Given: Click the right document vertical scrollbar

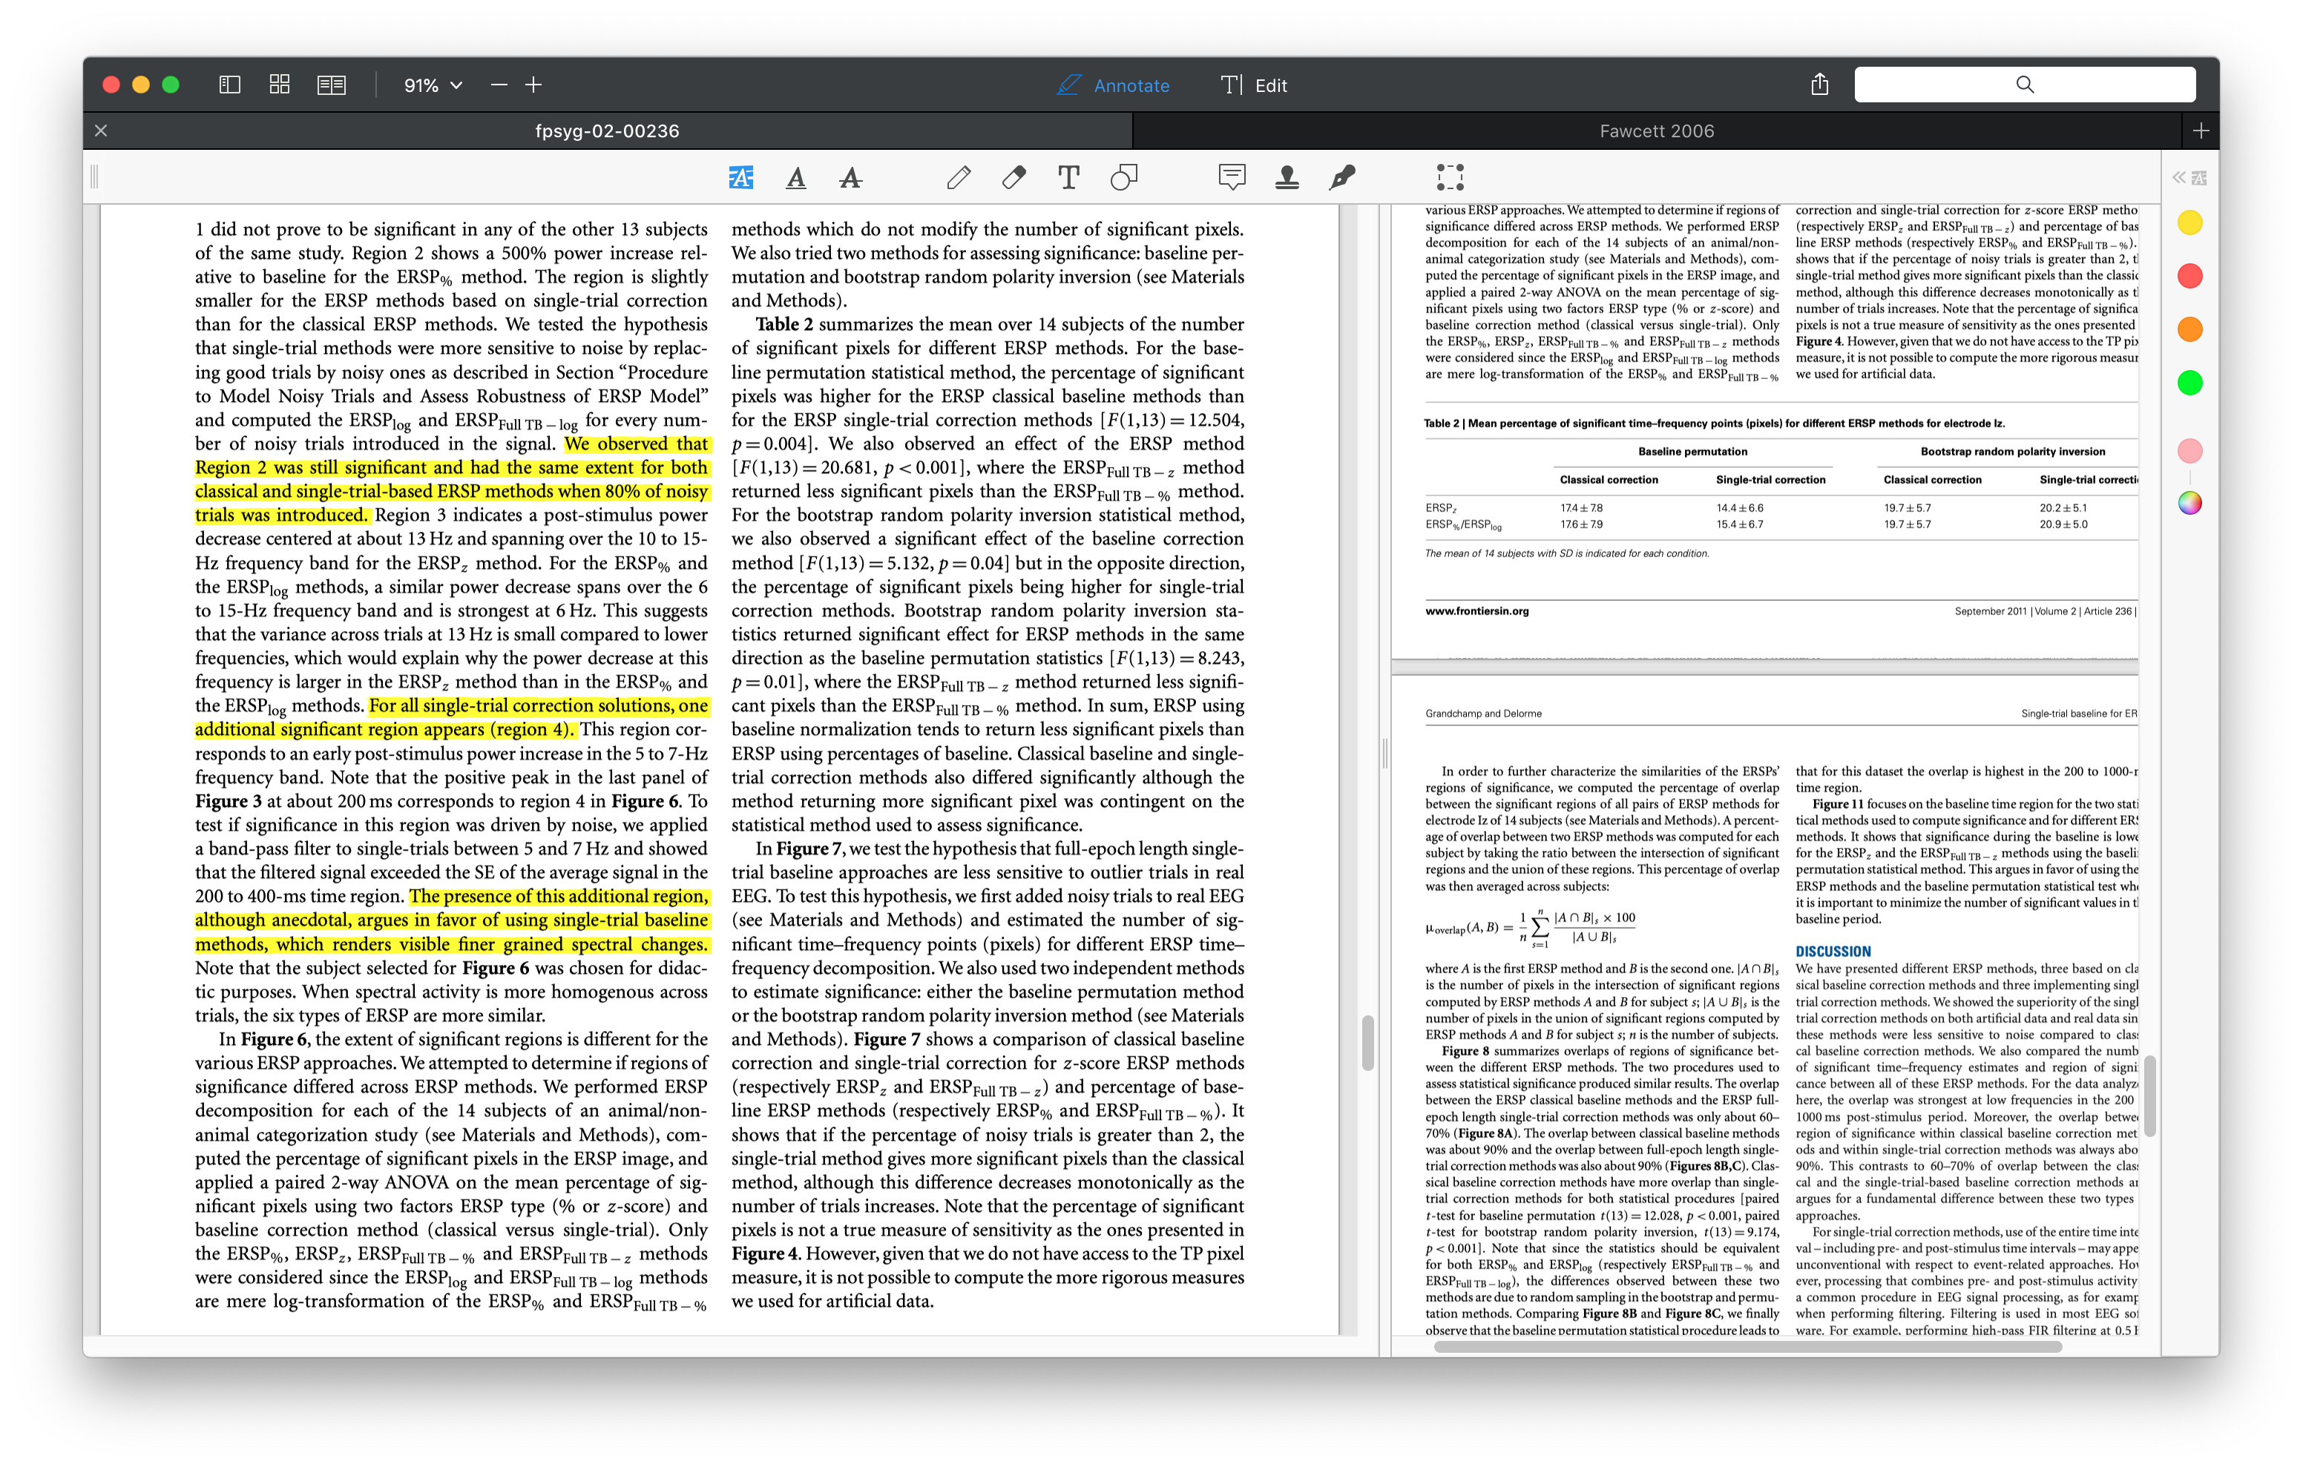Looking at the screenshot, I should pyautogui.click(x=2149, y=1095).
